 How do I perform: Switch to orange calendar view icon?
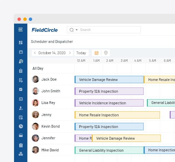coord(97,53)
